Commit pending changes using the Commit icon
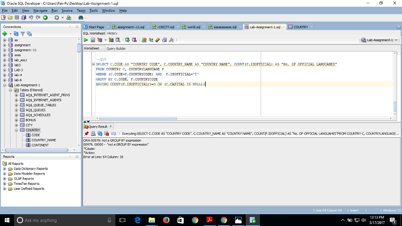The width and height of the screenshot is (402, 226). (128, 40)
